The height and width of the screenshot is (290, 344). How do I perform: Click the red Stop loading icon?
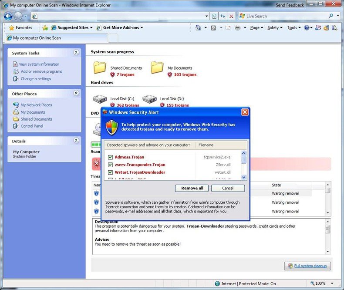click(231, 16)
